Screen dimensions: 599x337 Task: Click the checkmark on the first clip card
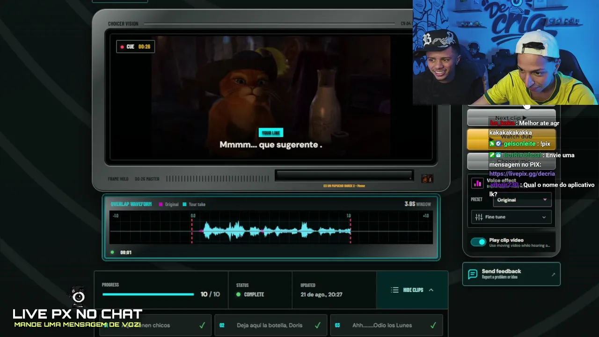(x=202, y=325)
